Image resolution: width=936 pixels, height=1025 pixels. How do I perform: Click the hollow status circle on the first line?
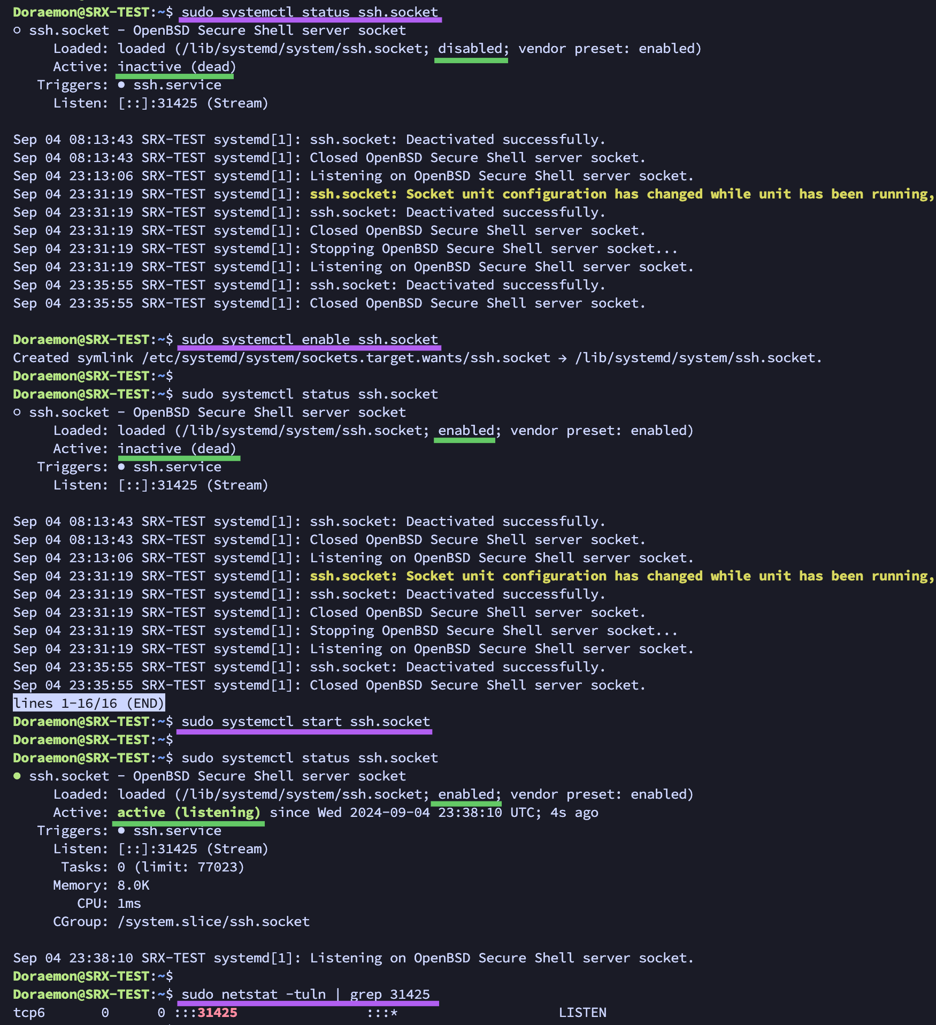point(17,30)
